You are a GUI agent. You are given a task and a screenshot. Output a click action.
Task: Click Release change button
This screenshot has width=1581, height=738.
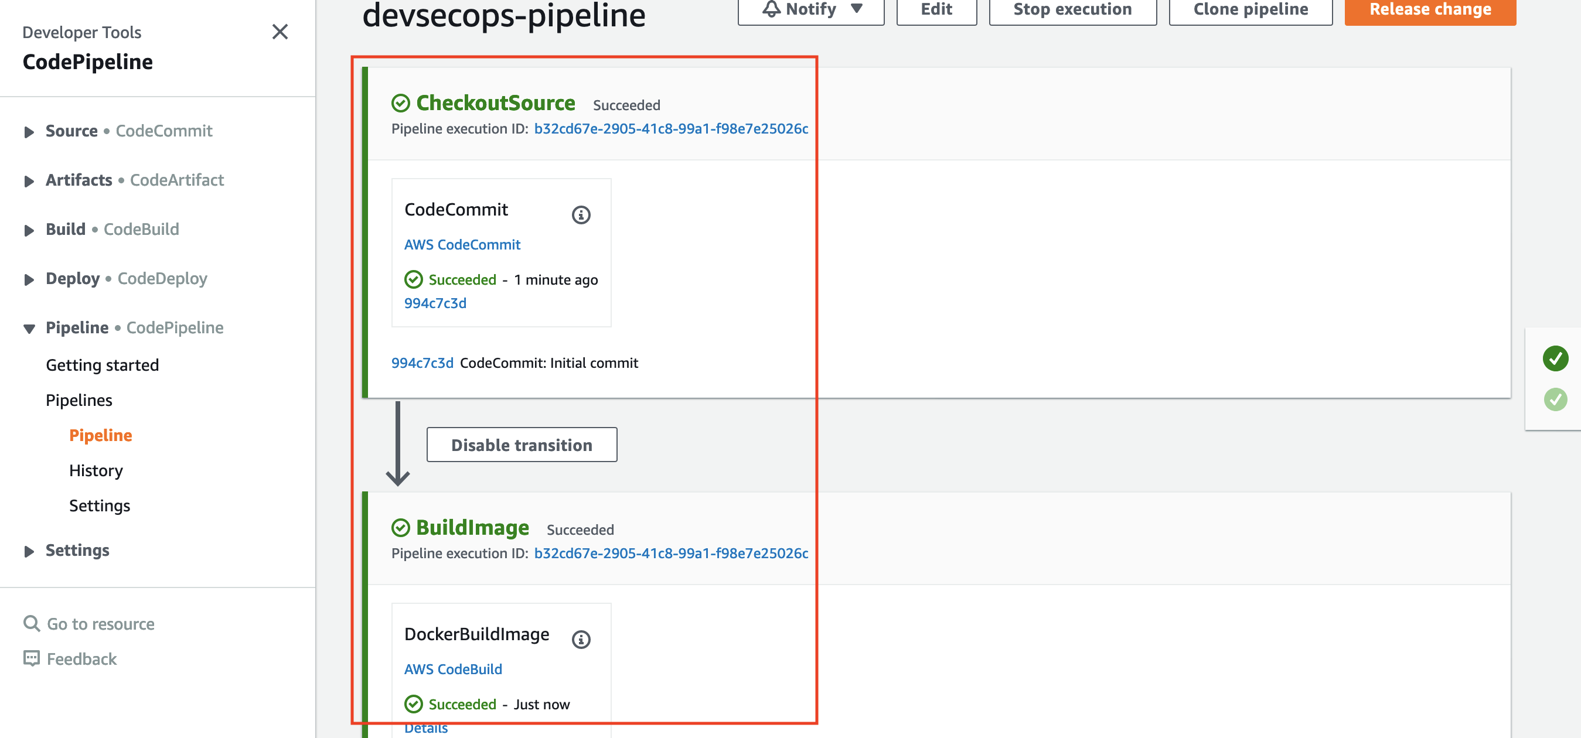[1430, 9]
